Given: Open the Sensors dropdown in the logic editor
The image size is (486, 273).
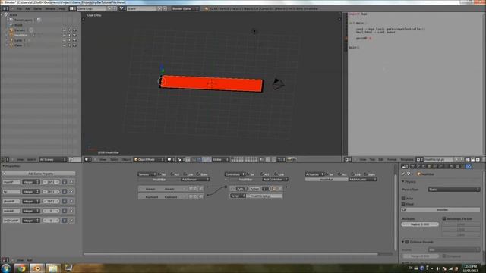Looking at the screenshot, I should (x=147, y=174).
